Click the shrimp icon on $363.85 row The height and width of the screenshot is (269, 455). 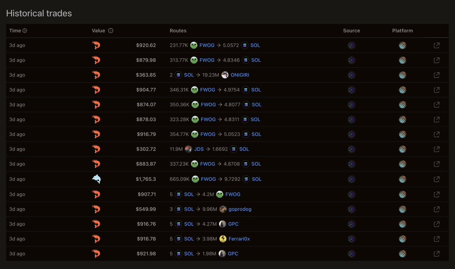point(96,75)
